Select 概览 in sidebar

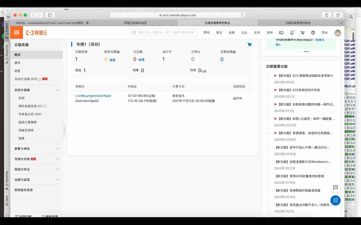coord(37,55)
